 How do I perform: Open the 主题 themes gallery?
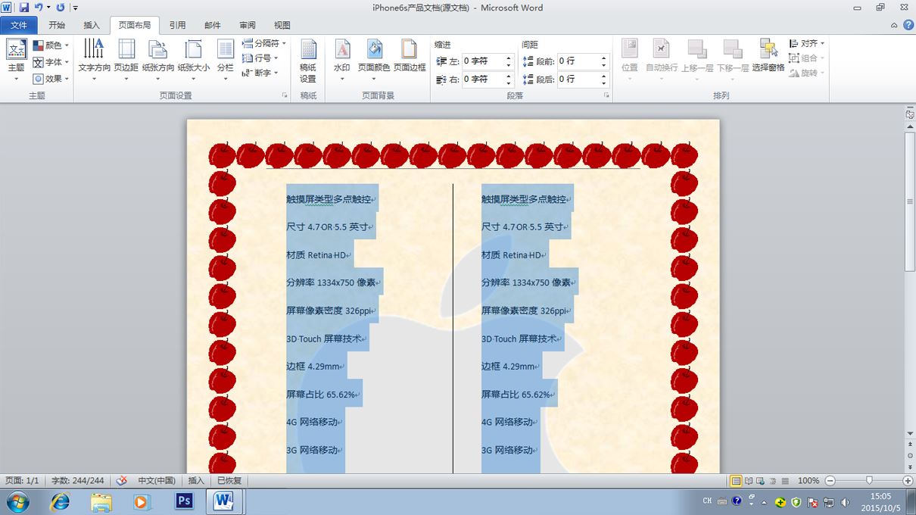16,61
